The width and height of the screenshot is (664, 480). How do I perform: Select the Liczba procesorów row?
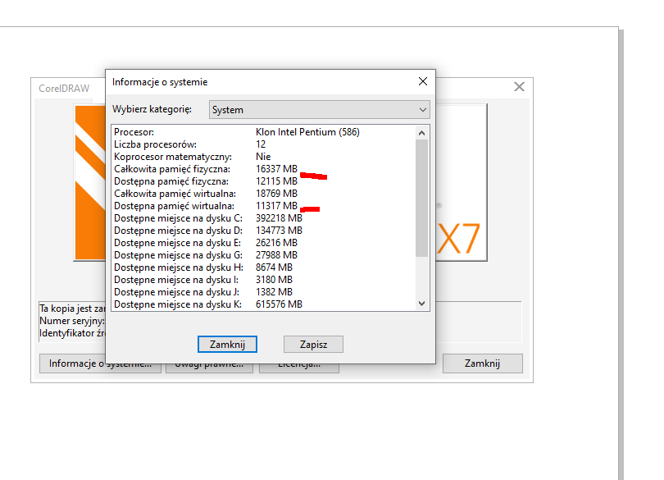click(264, 144)
